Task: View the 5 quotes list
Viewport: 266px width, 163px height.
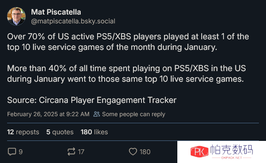Action: point(60,132)
